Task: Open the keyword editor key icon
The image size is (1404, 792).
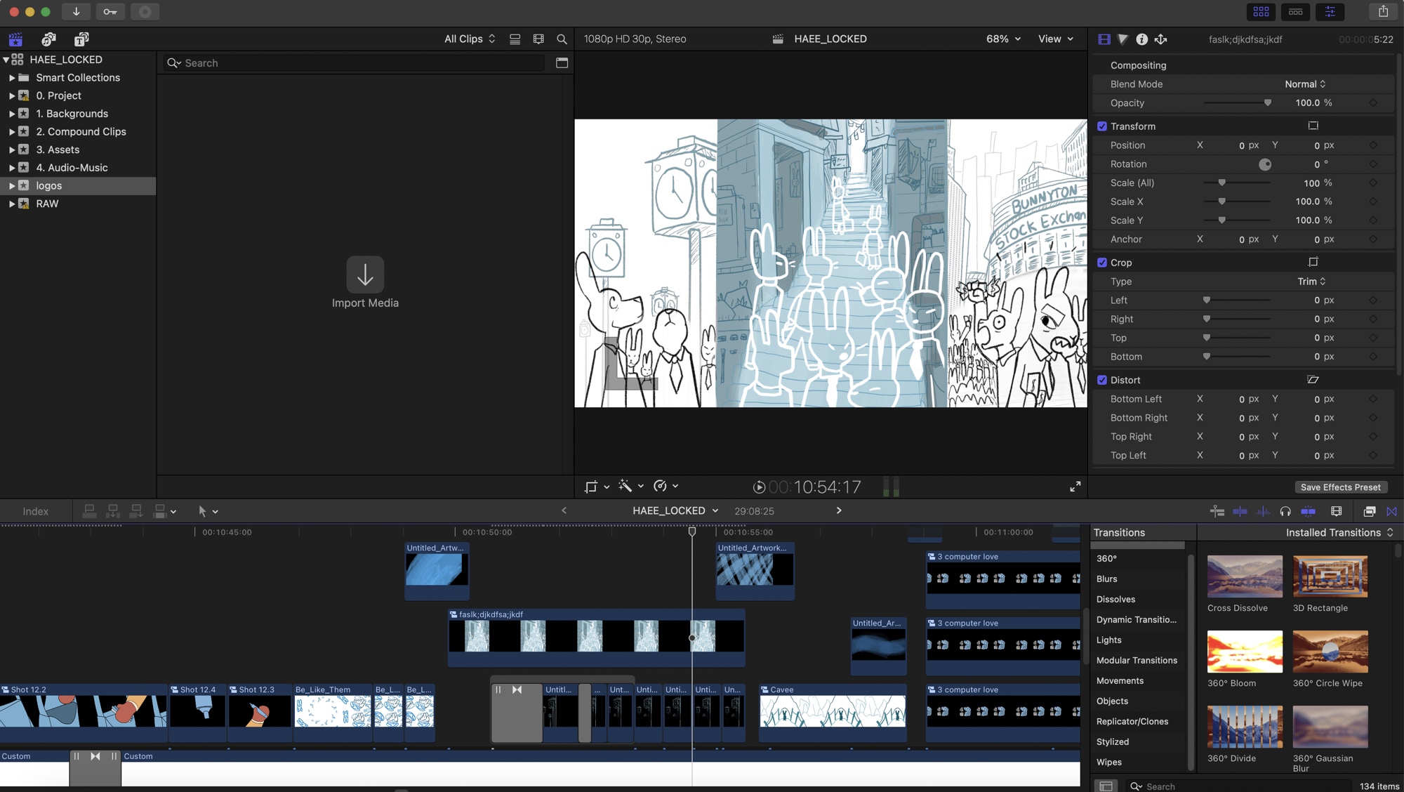Action: coord(110,11)
